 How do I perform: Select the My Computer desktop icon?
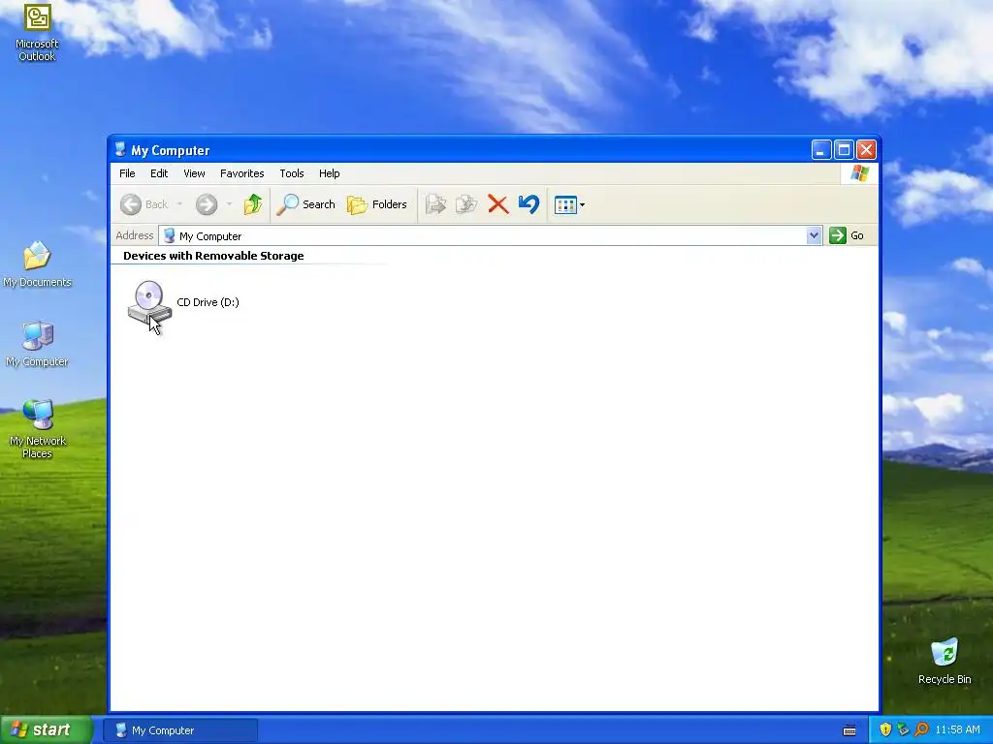38,344
